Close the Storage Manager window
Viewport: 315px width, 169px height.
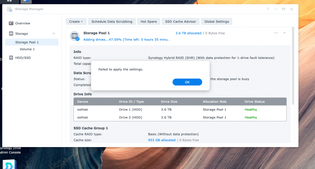[291, 9]
